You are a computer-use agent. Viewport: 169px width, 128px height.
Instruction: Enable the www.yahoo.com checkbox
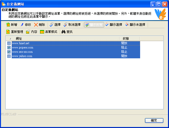click(9, 56)
